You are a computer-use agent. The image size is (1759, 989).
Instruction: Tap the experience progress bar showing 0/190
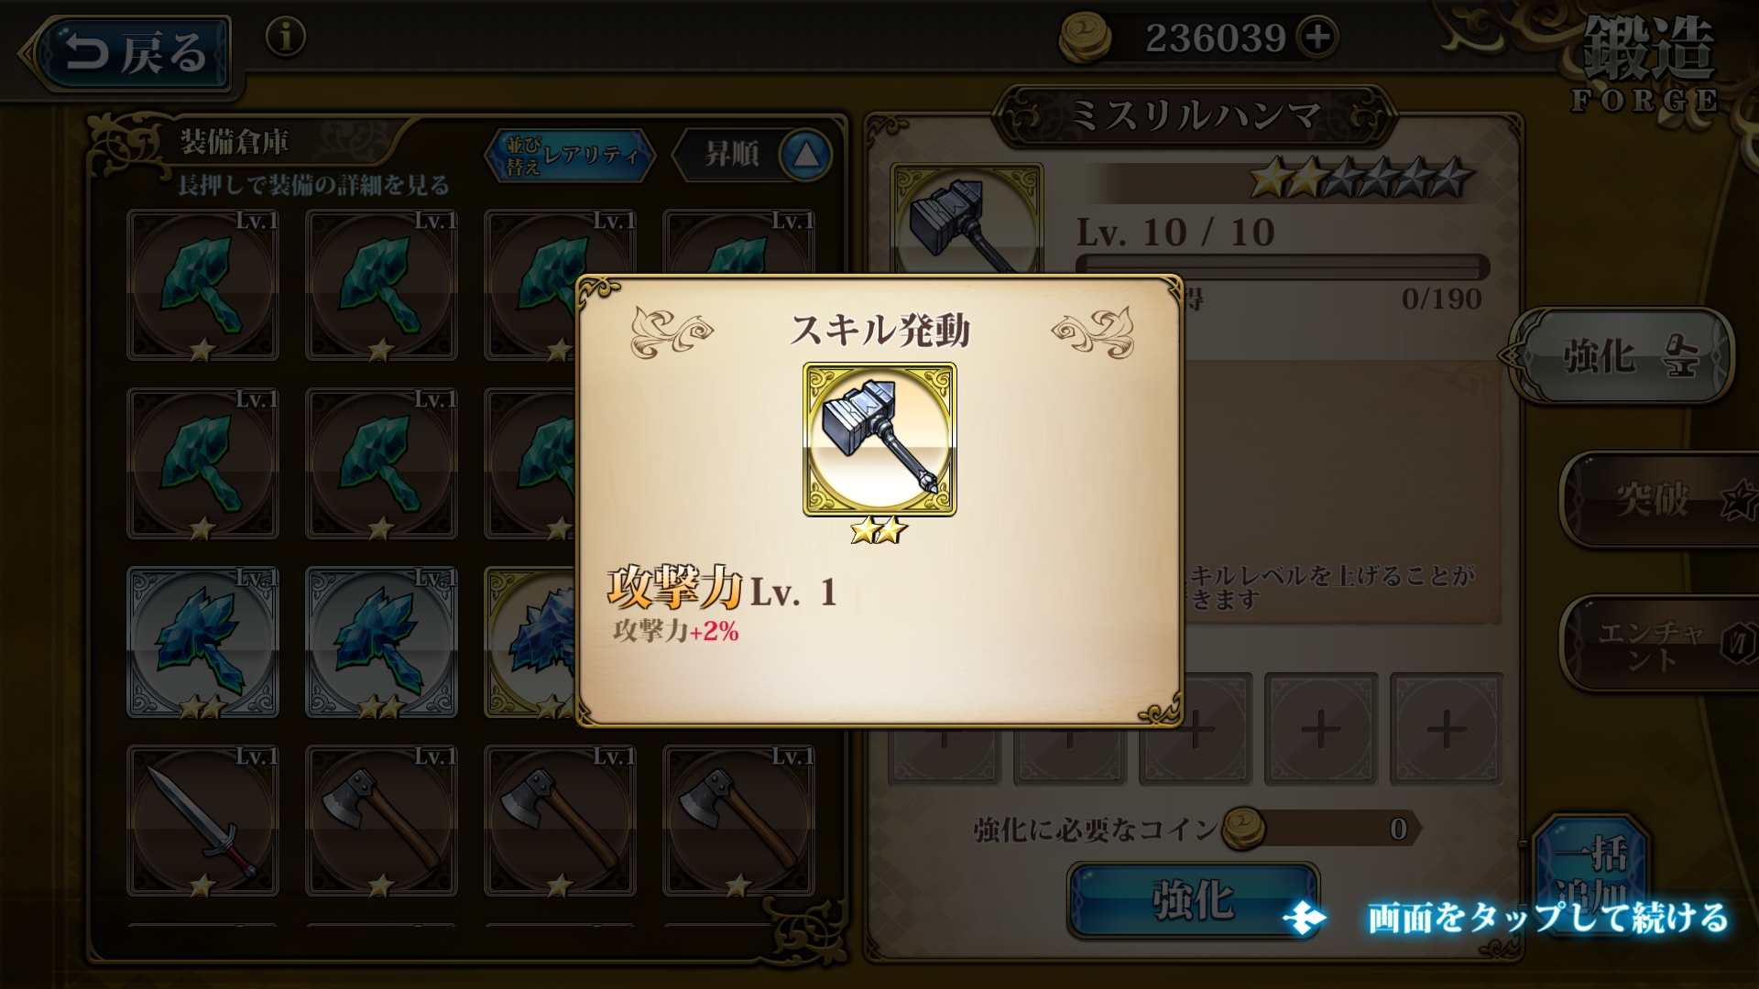pos(1283,267)
